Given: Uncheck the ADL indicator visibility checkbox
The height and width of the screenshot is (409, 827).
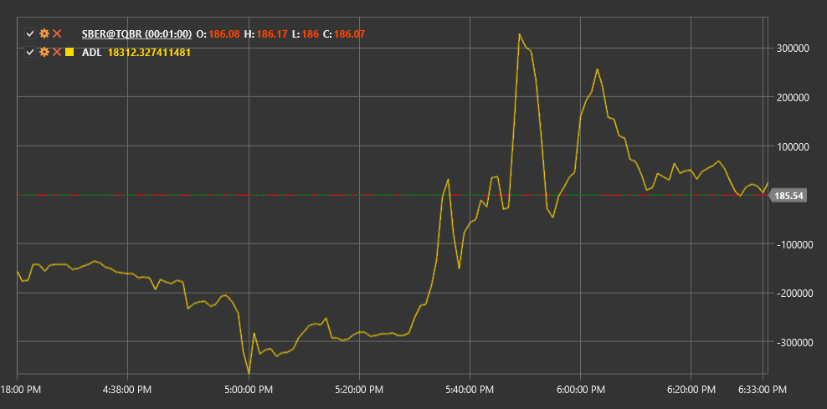Looking at the screenshot, I should (x=30, y=52).
